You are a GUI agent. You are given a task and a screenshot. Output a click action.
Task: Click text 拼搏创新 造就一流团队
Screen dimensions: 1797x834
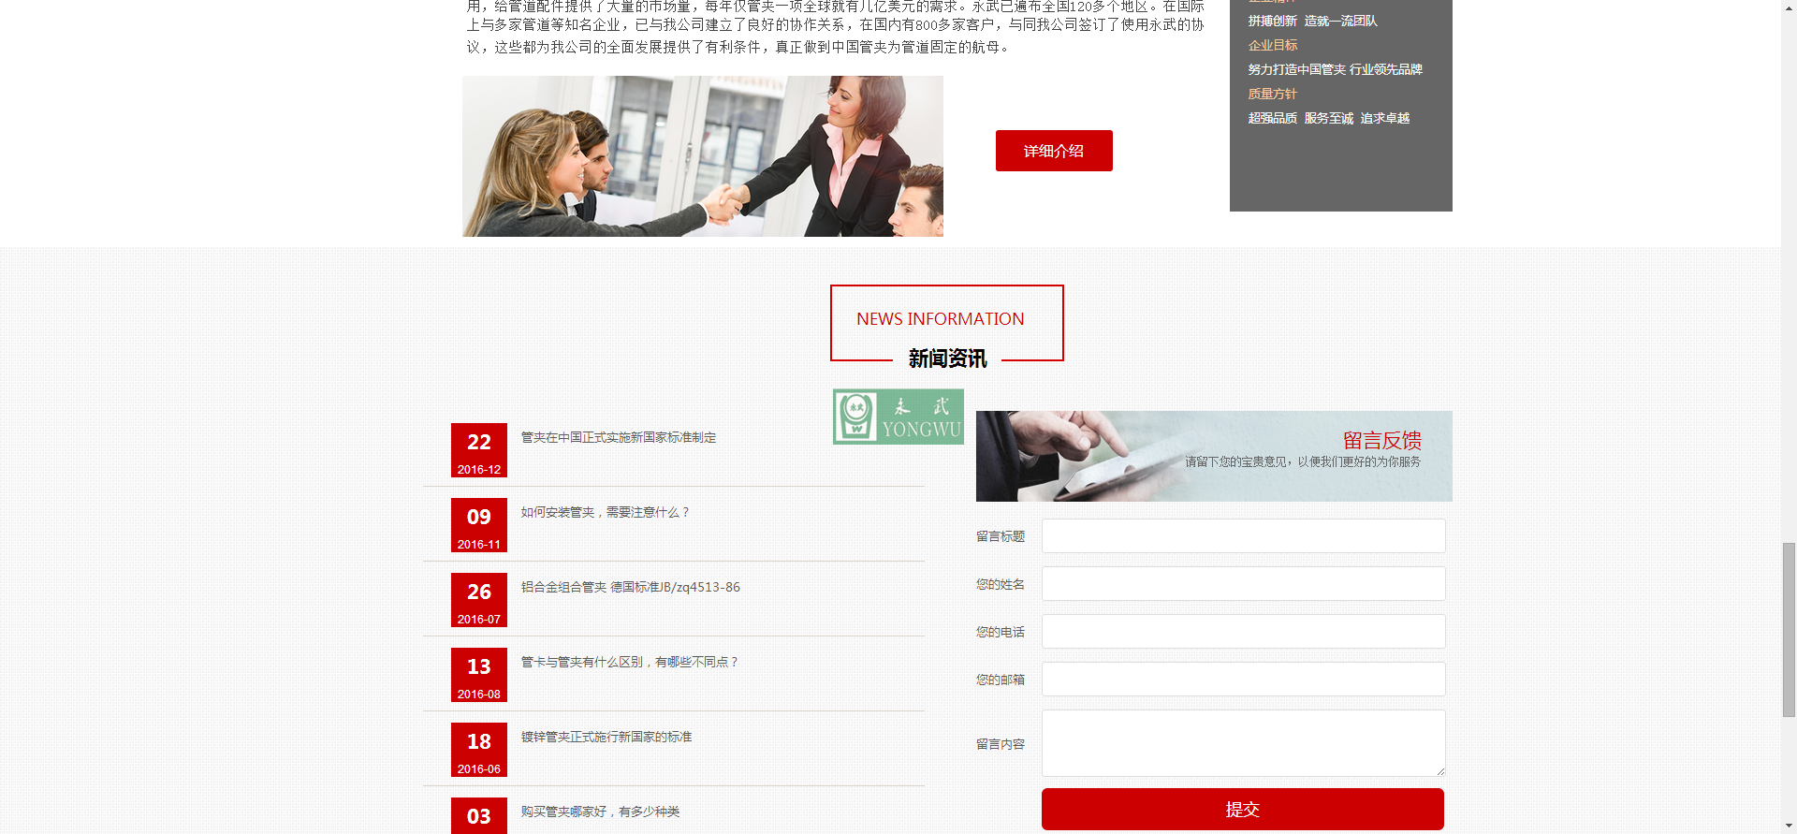(1313, 21)
